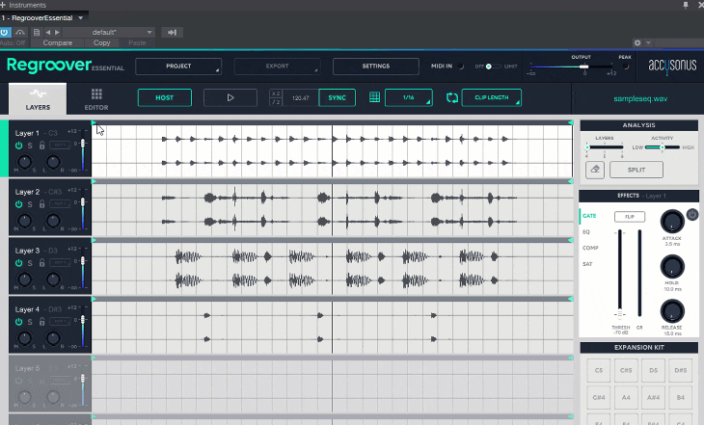The width and height of the screenshot is (704, 425).
Task: Open Layer 1 output dropdown
Action: click(x=60, y=145)
